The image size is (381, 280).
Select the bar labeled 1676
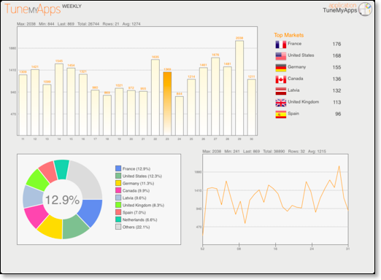tap(215, 96)
